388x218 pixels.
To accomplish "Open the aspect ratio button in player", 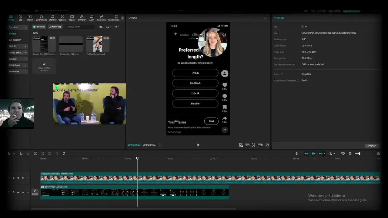I will pos(260,145).
